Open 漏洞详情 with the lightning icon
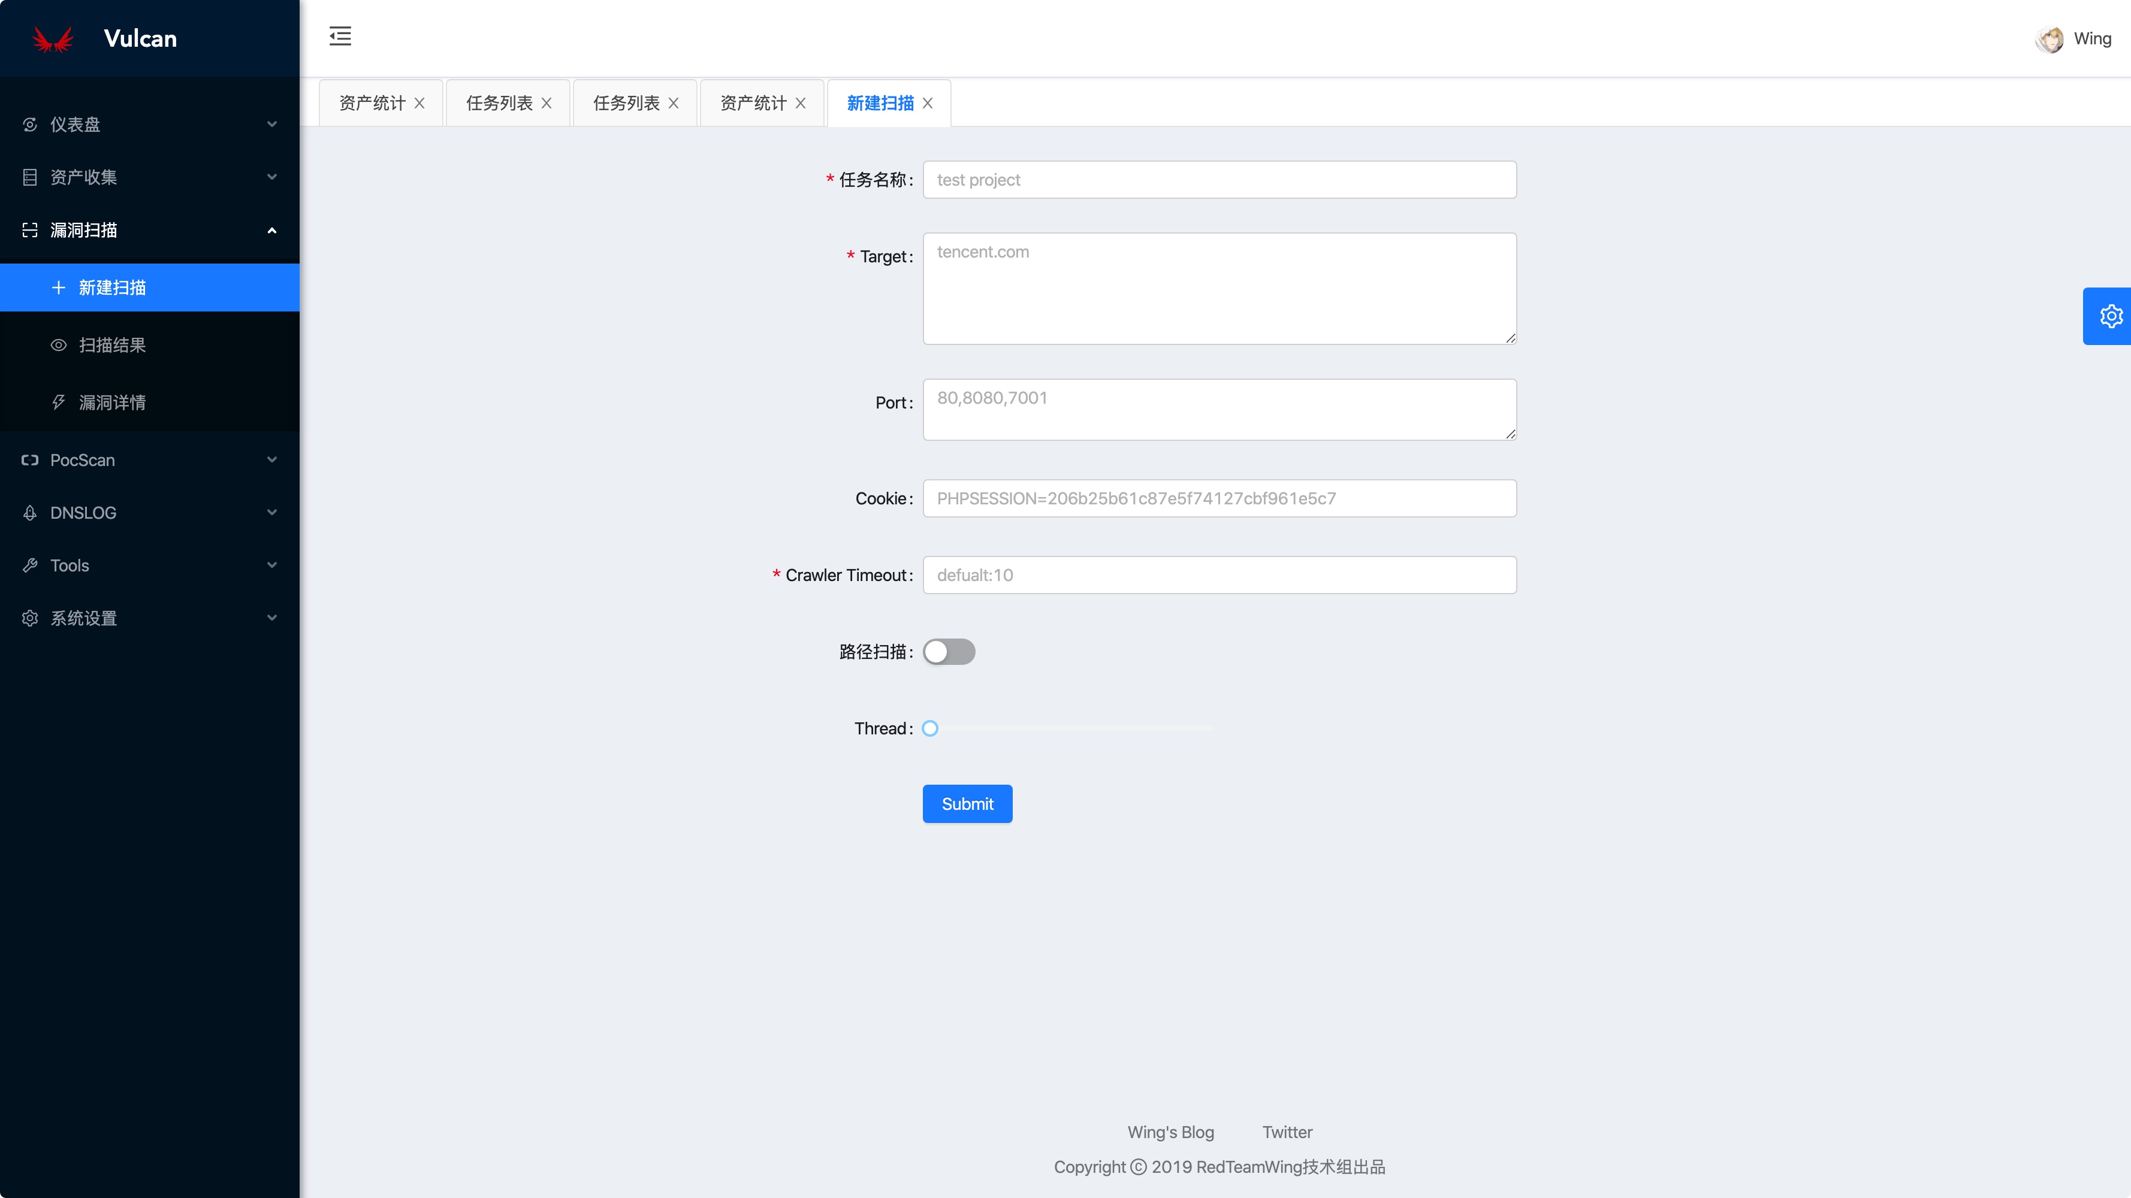Viewport: 2131px width, 1198px height. point(111,403)
